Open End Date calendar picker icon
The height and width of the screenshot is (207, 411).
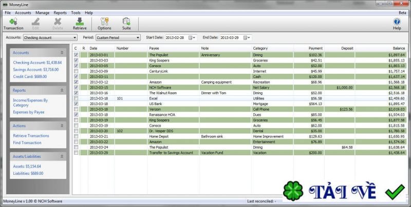(247, 37)
